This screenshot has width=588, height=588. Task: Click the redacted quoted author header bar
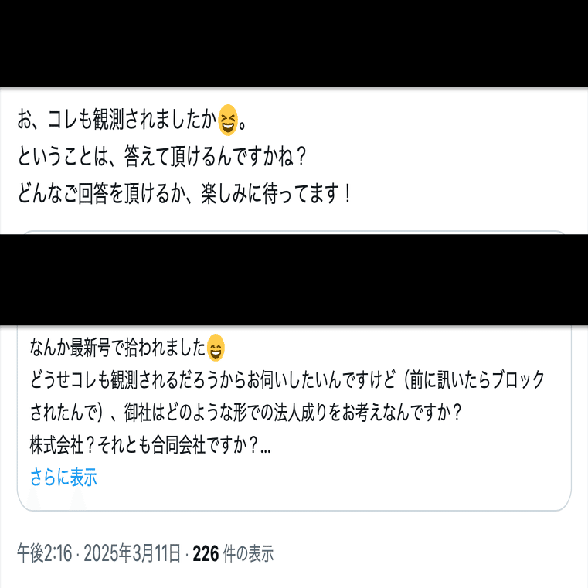(294, 280)
